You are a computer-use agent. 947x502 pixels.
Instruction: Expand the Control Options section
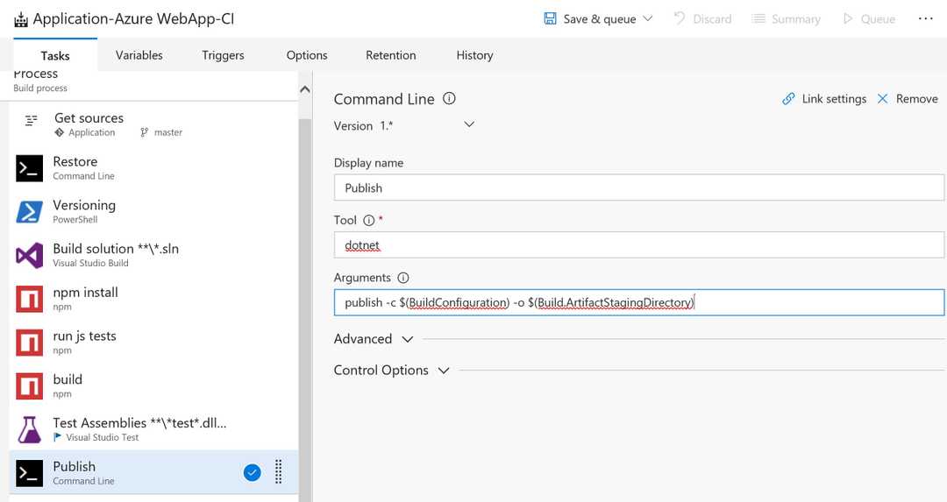(444, 371)
